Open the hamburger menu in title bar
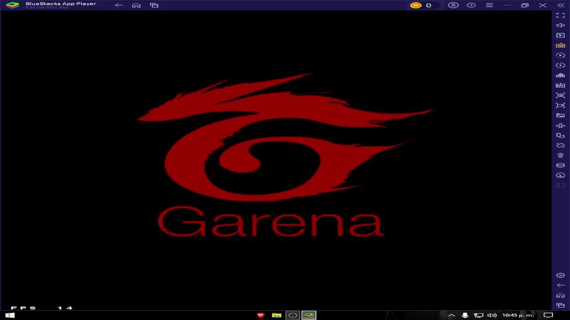Viewport: 570px width, 320px height. (x=489, y=5)
